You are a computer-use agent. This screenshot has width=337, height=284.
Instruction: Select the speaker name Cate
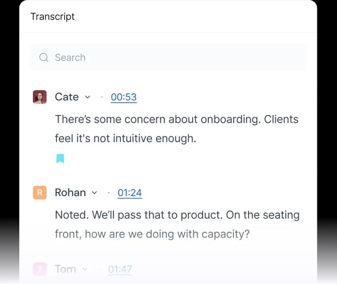tap(67, 97)
